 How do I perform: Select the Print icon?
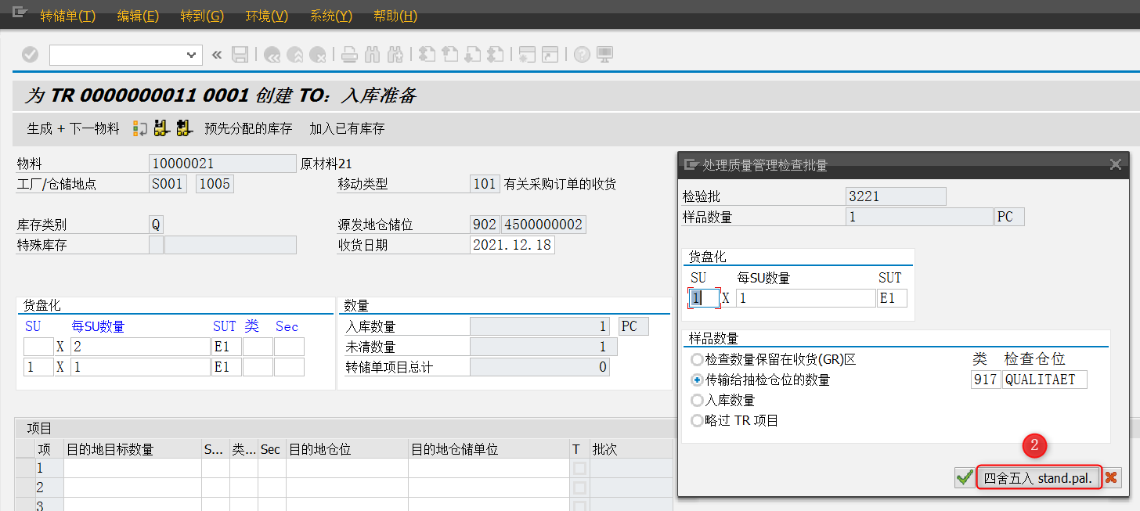point(349,54)
